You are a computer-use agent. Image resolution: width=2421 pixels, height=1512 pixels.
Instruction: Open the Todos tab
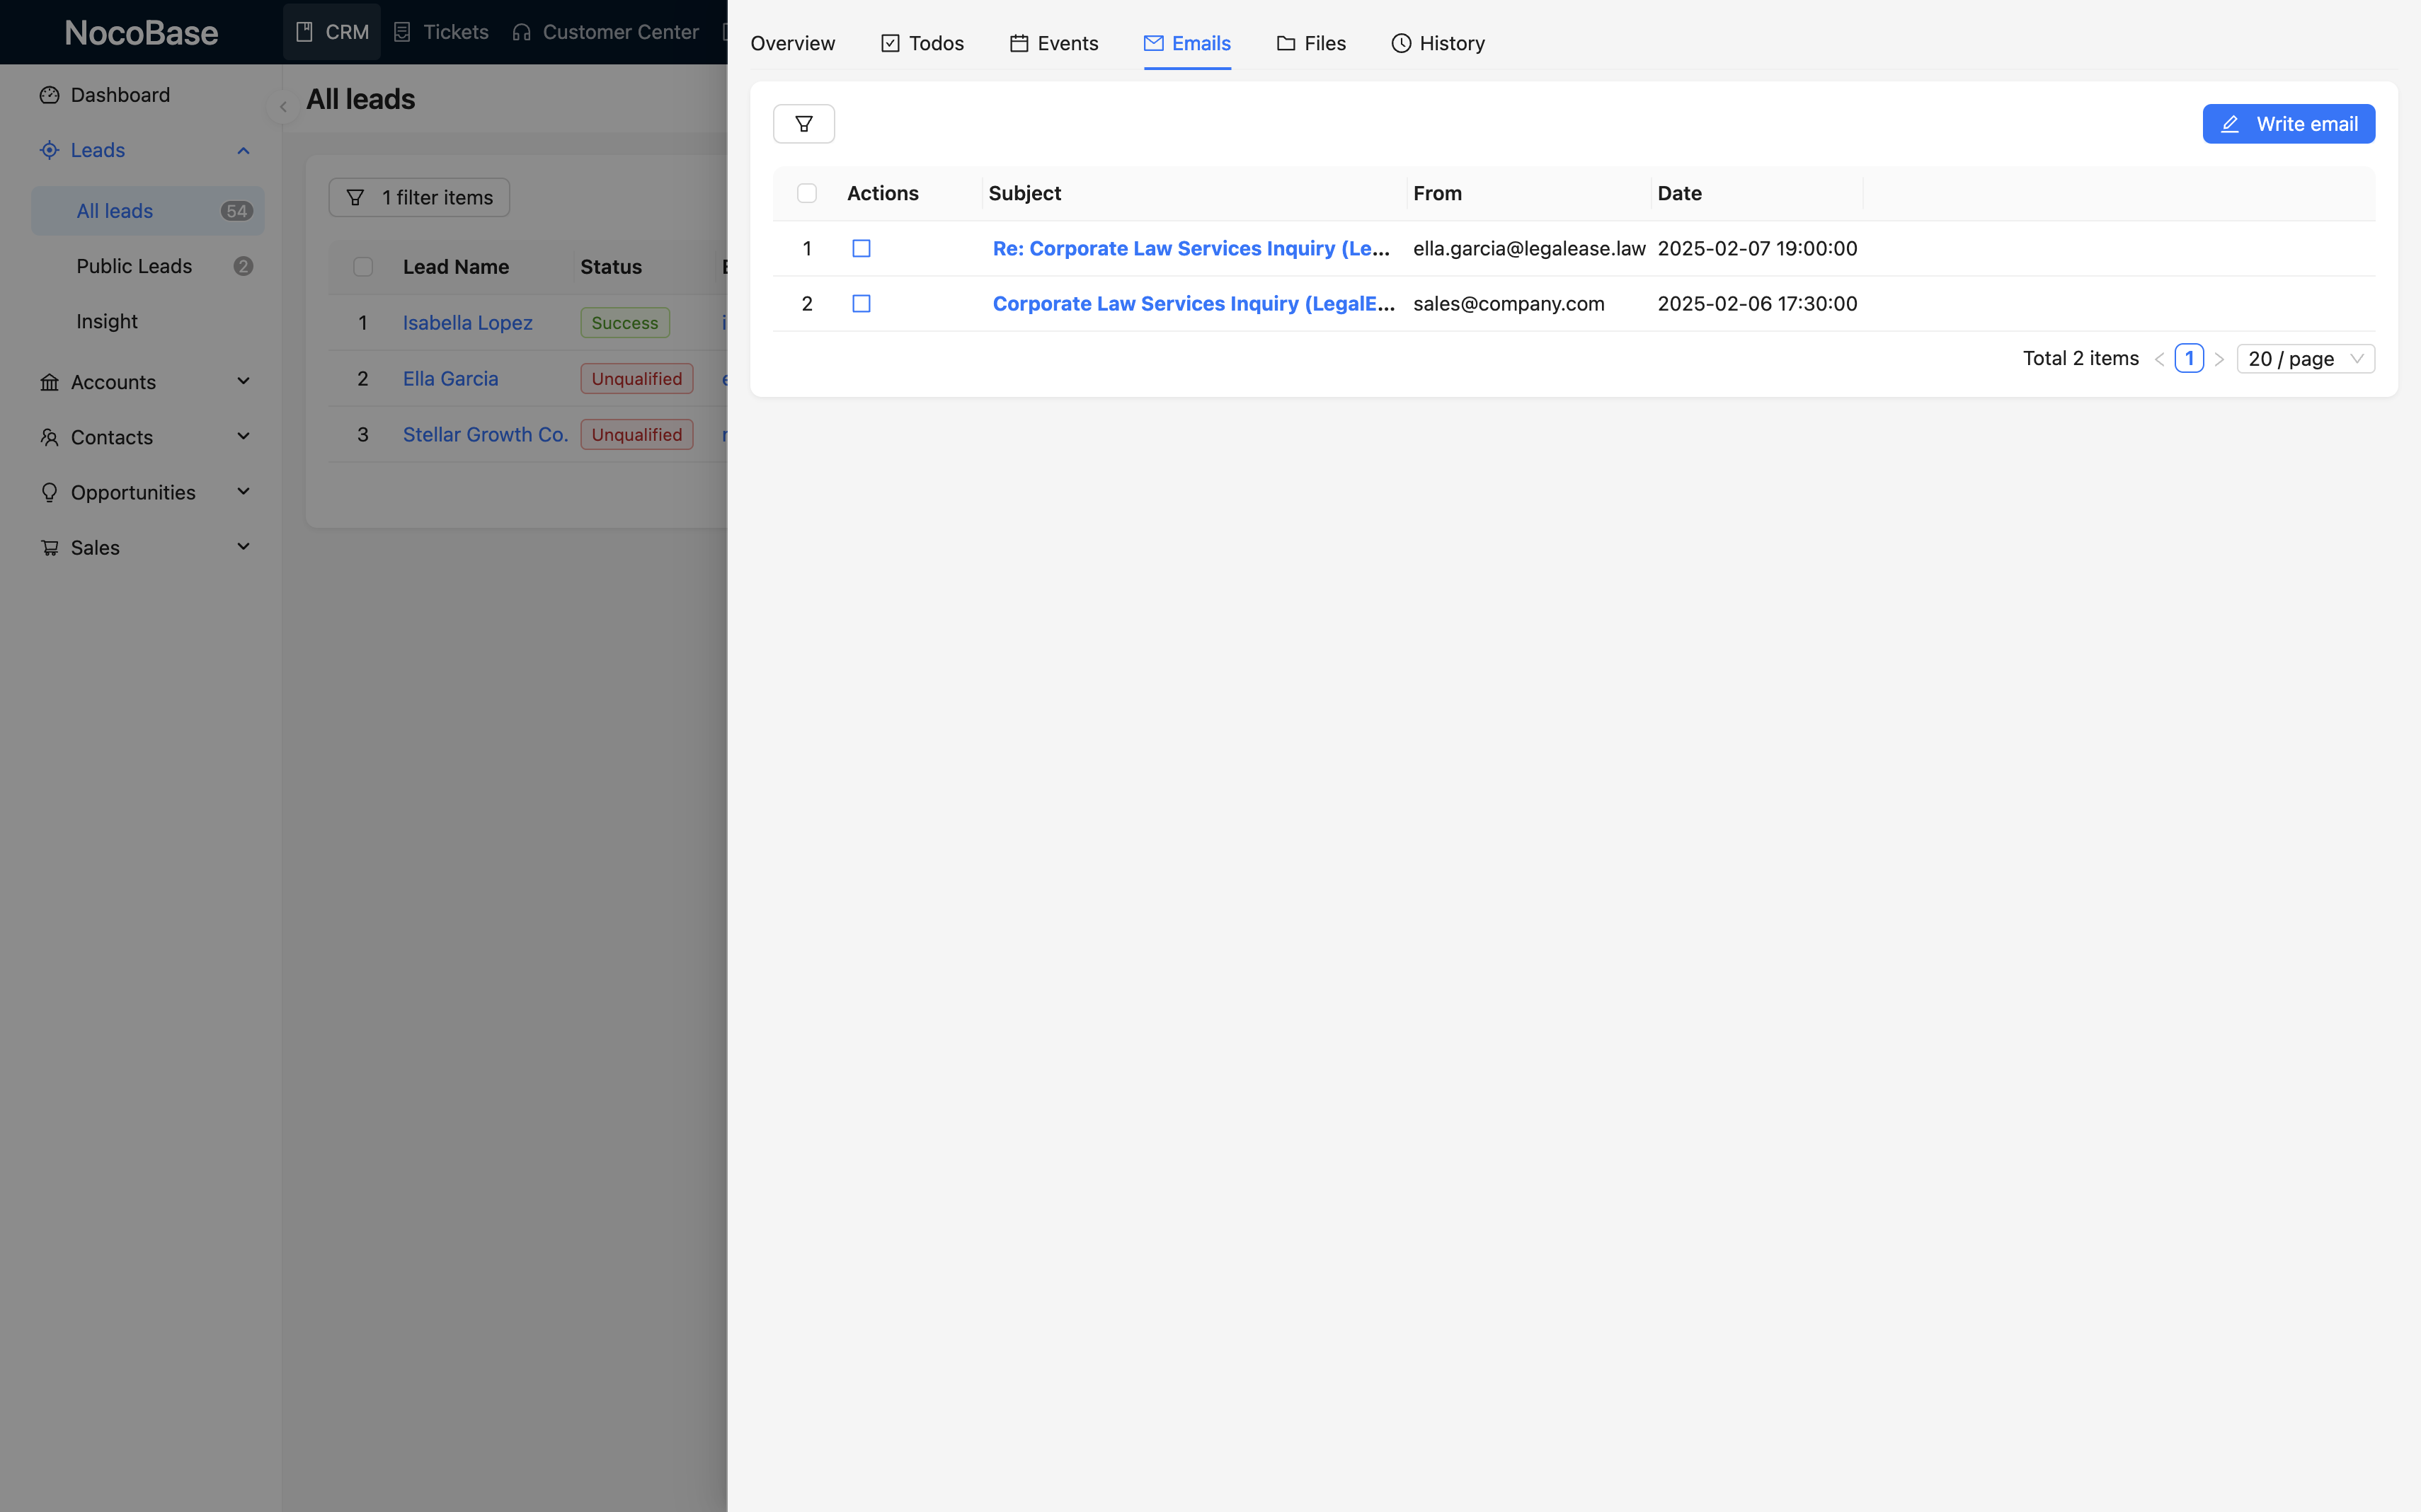pos(922,43)
